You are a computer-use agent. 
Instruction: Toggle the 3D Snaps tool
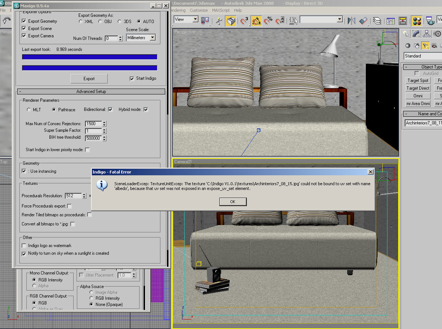click(244, 21)
